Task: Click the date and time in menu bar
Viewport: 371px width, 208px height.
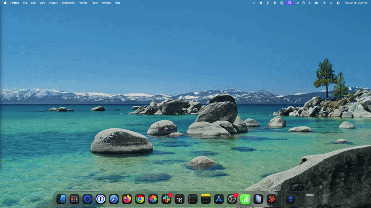Action: click(356, 3)
